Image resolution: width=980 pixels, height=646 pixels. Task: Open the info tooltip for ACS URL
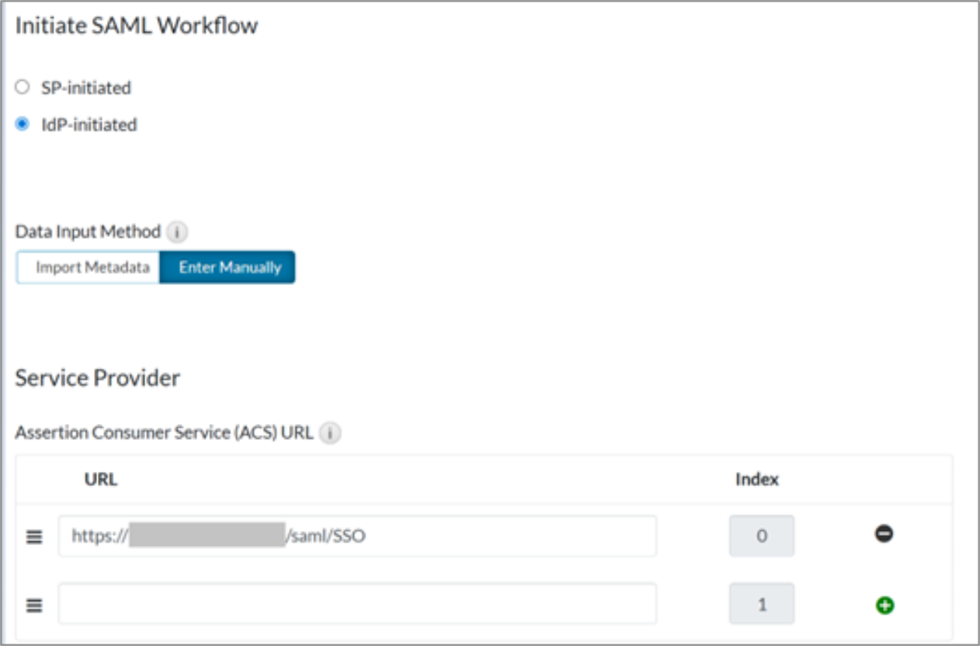pos(331,433)
